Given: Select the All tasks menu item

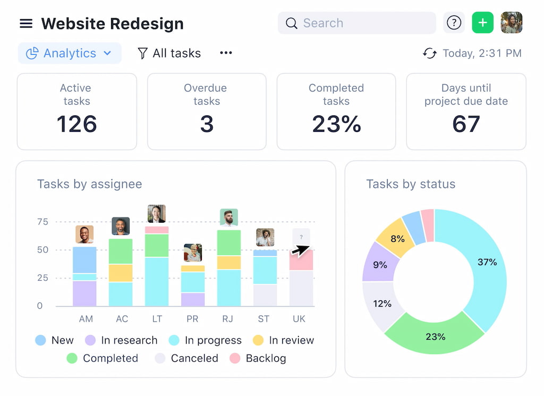Looking at the screenshot, I should click(x=175, y=53).
